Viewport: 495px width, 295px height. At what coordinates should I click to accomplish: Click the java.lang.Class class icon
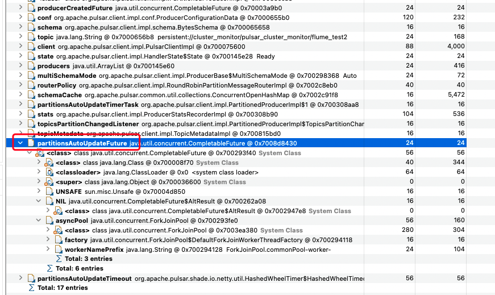pos(49,163)
